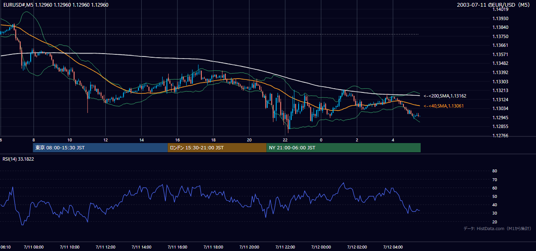The width and height of the screenshot is (536, 251).
Task: Click the 7/11 10:00 time axis label
Action: click(x=70, y=247)
